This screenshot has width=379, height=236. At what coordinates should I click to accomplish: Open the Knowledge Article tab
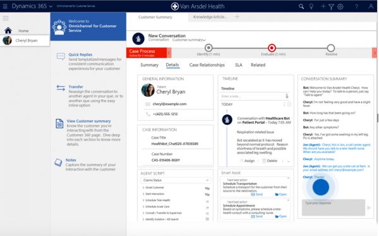[210, 17]
